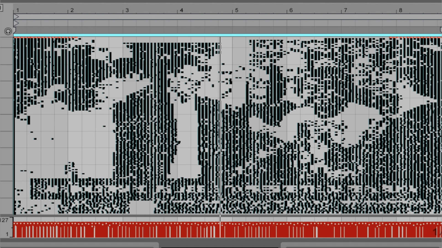Screen dimensions: 442x248
Task: Toggle the MIDI editor preview headphones icon
Action: (x=8, y=31)
